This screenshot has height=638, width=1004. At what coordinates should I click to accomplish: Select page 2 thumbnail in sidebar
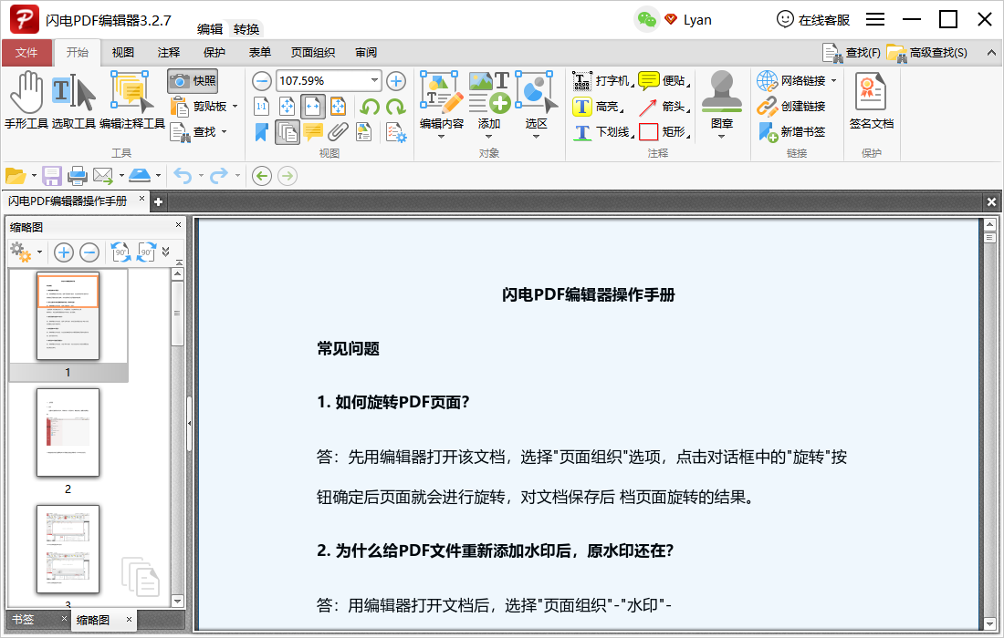coord(68,434)
